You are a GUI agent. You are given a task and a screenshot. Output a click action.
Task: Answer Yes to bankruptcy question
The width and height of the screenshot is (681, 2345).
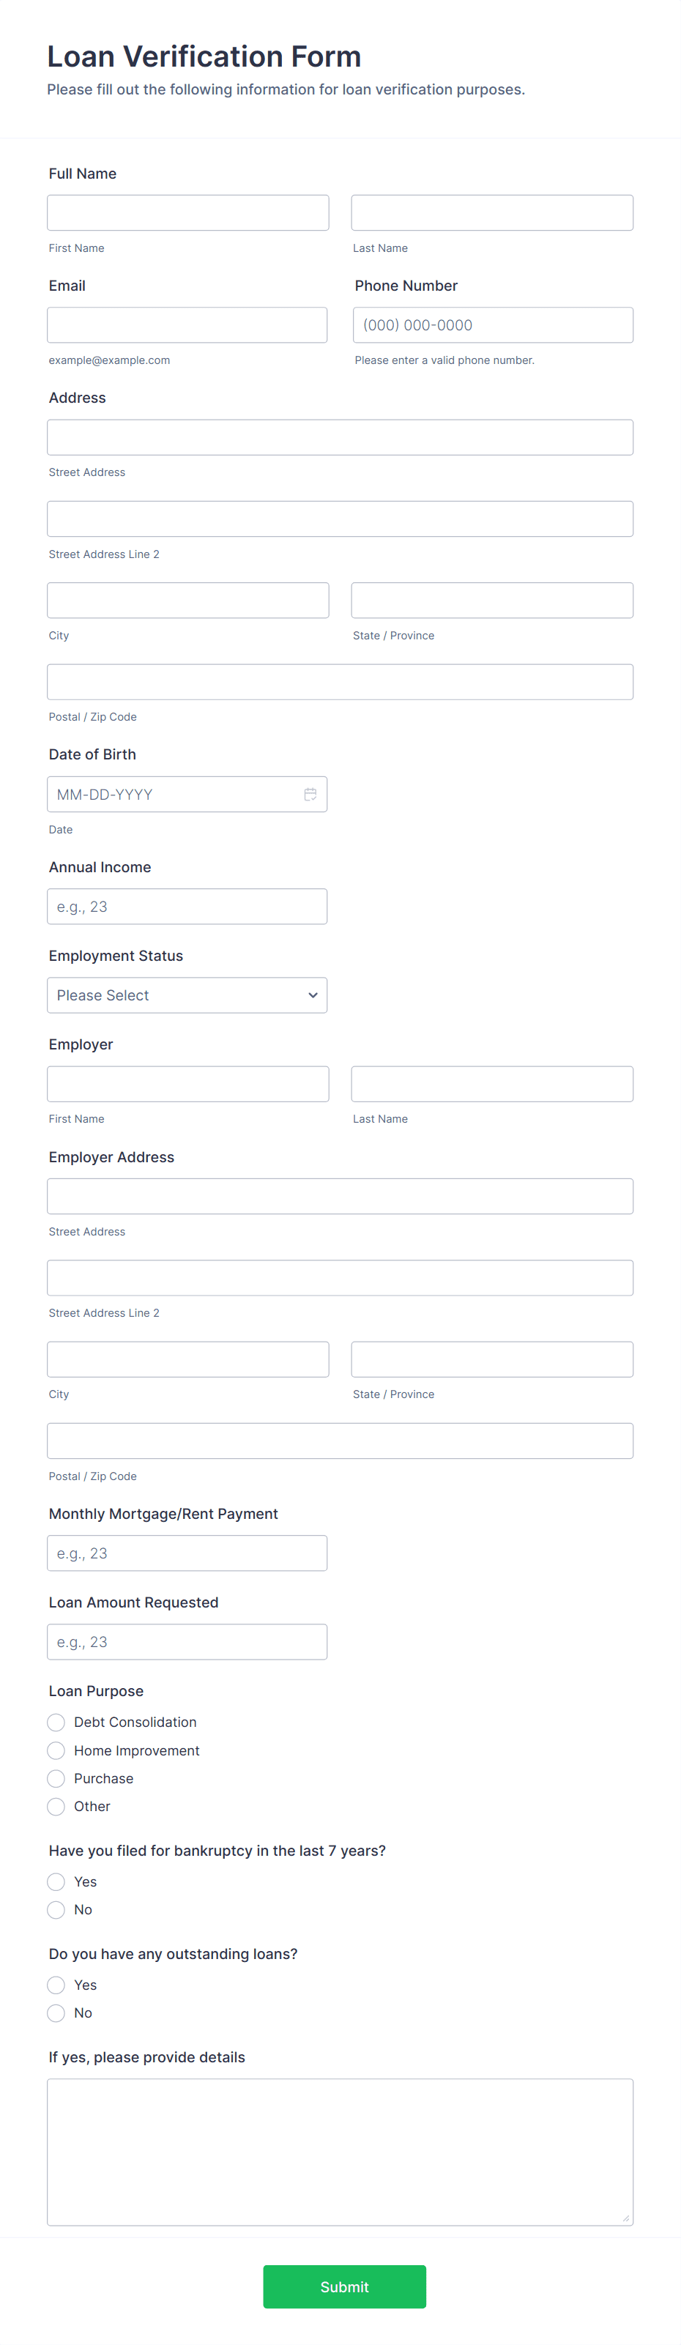coord(56,1881)
